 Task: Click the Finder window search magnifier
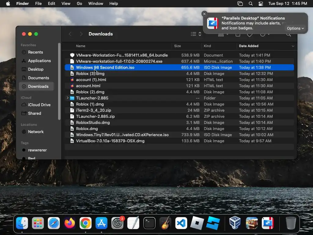pos(289,34)
